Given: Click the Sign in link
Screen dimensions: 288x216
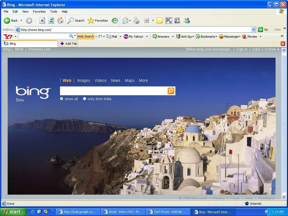Looking at the screenshot, I should 242,49.
